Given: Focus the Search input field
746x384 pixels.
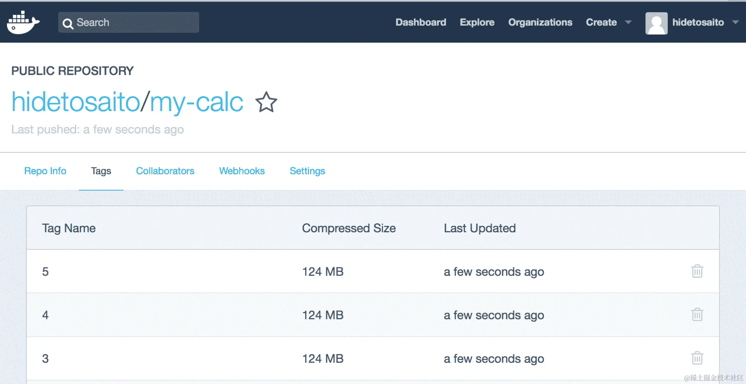Looking at the screenshot, I should (134, 22).
